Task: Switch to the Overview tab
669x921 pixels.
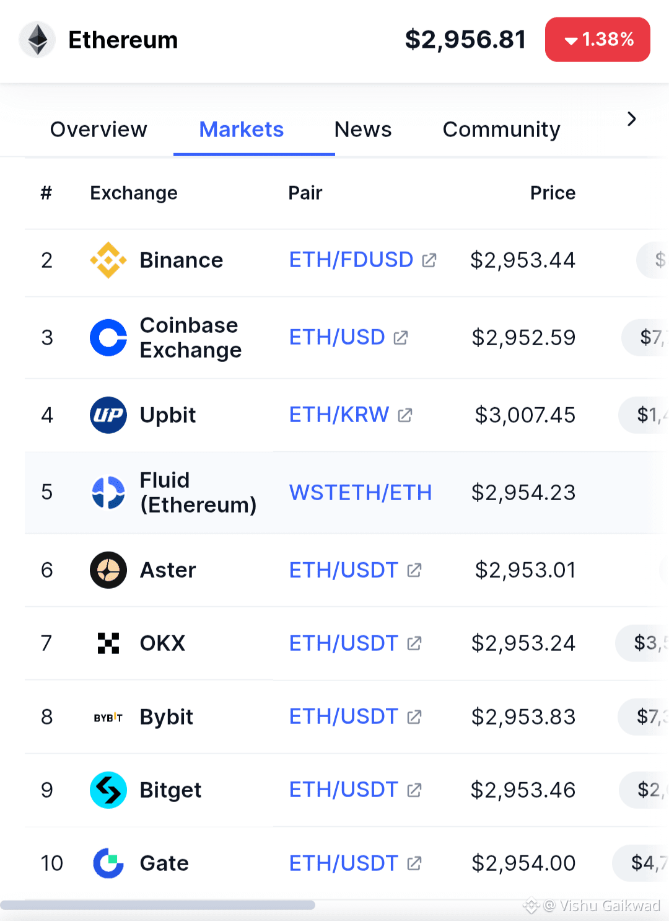Action: 98,130
